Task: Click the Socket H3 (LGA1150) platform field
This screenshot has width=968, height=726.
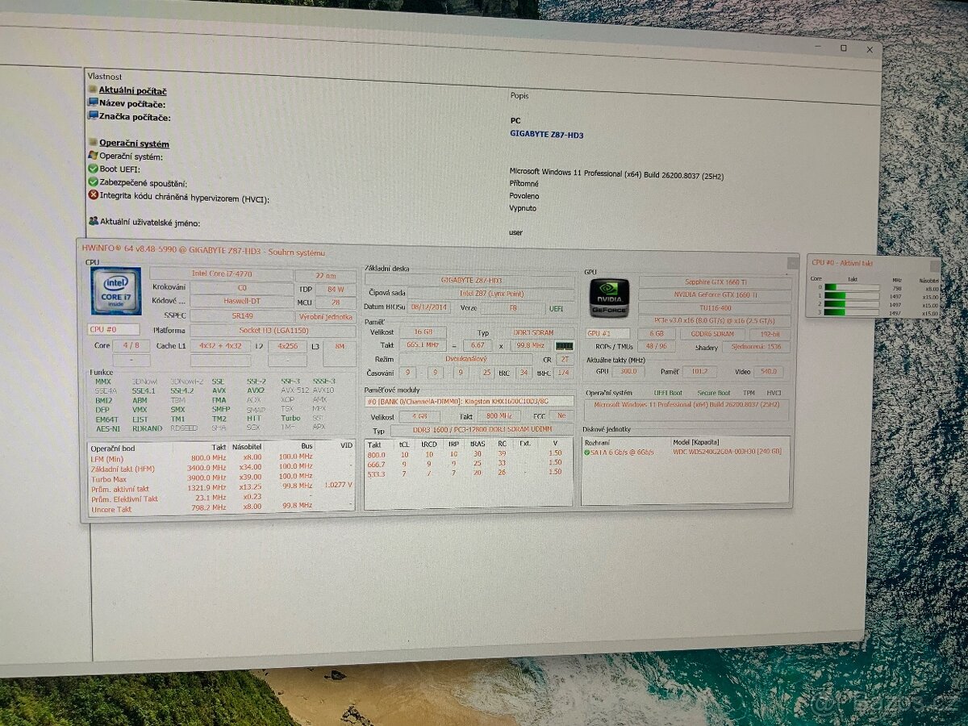Action: 273,331
